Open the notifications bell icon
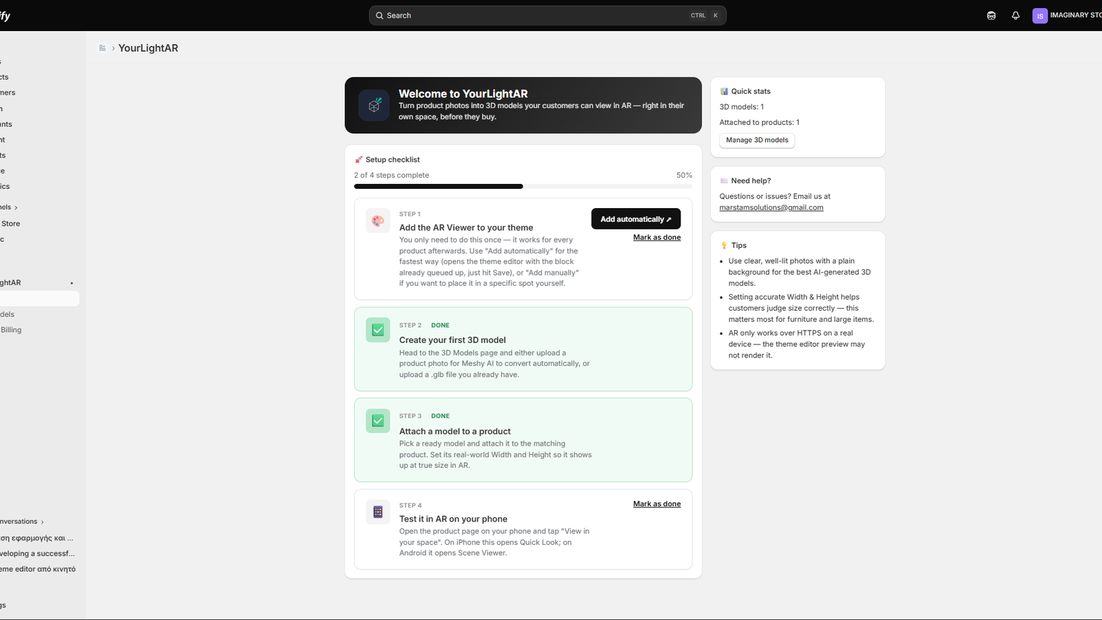The height and width of the screenshot is (620, 1102). tap(1015, 15)
